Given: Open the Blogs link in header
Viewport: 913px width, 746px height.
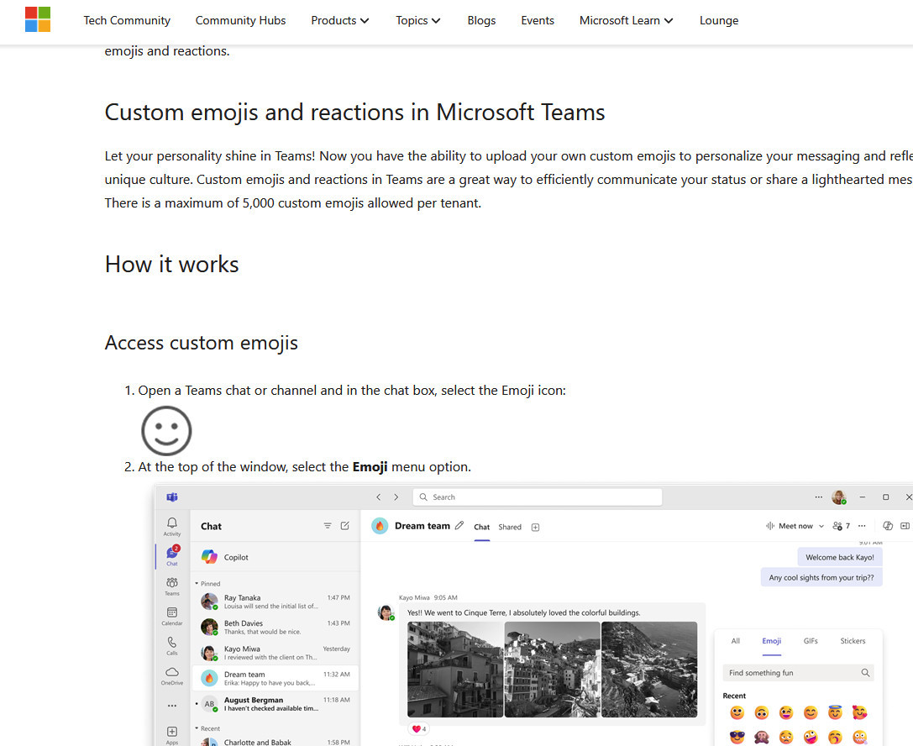Looking at the screenshot, I should (x=481, y=20).
